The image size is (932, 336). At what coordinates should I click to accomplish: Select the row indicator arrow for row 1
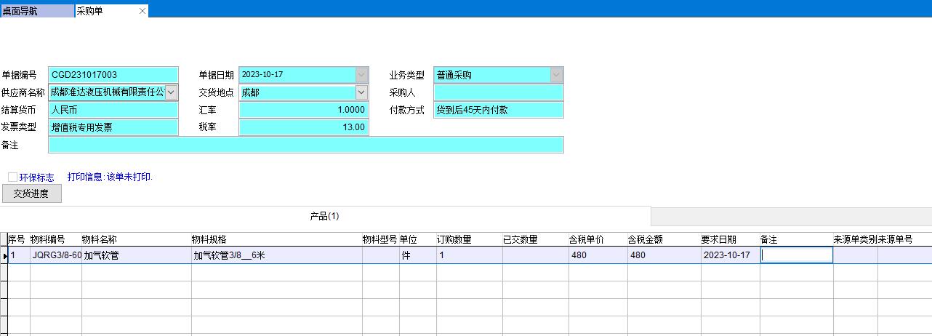[x=4, y=255]
